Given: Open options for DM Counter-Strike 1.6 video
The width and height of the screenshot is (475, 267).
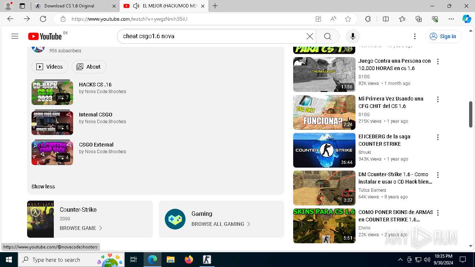Looking at the screenshot, I should click(438, 175).
